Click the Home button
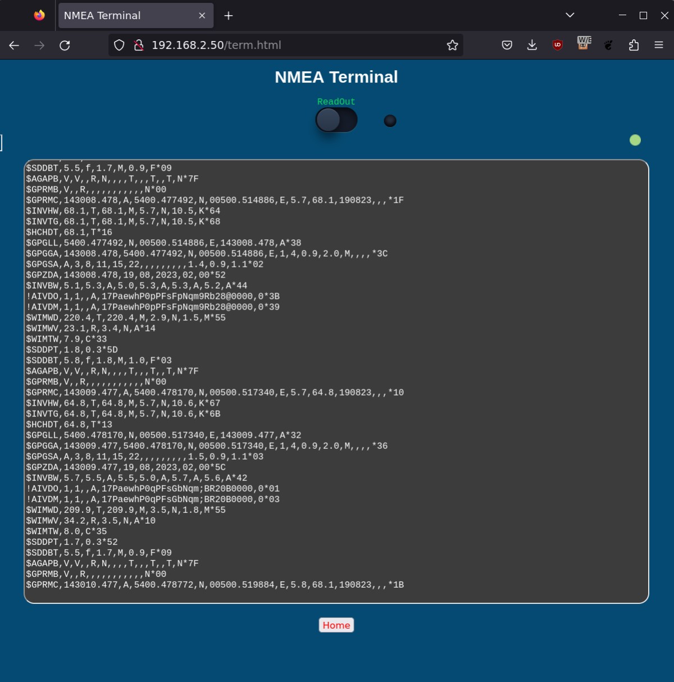674x682 pixels. tap(336, 625)
